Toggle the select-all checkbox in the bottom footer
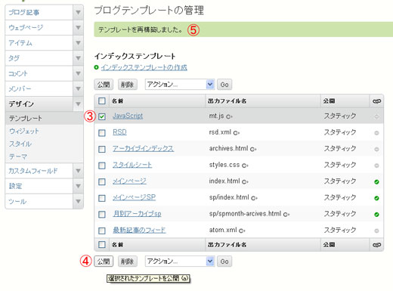Viewport: 393px width, 291px height. click(x=102, y=245)
